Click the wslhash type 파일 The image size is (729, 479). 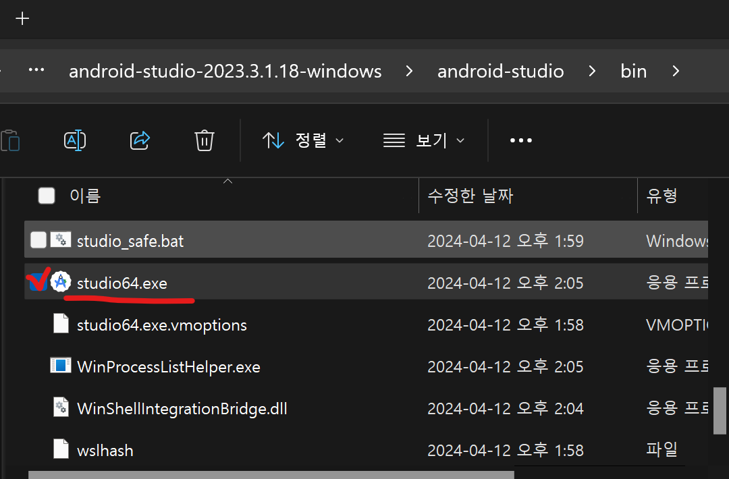(662, 449)
